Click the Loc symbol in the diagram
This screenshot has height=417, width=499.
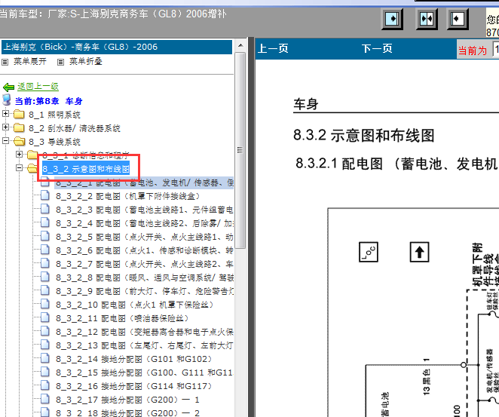(369, 252)
